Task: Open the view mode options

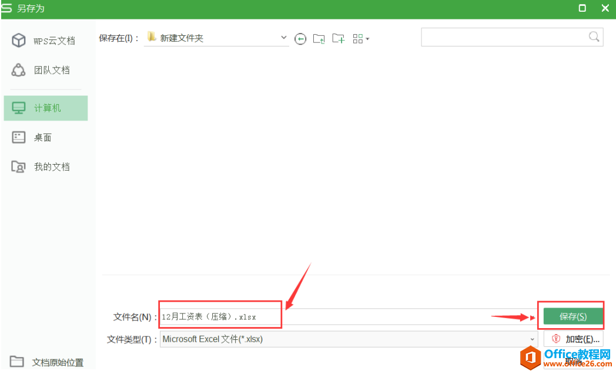Action: point(361,38)
